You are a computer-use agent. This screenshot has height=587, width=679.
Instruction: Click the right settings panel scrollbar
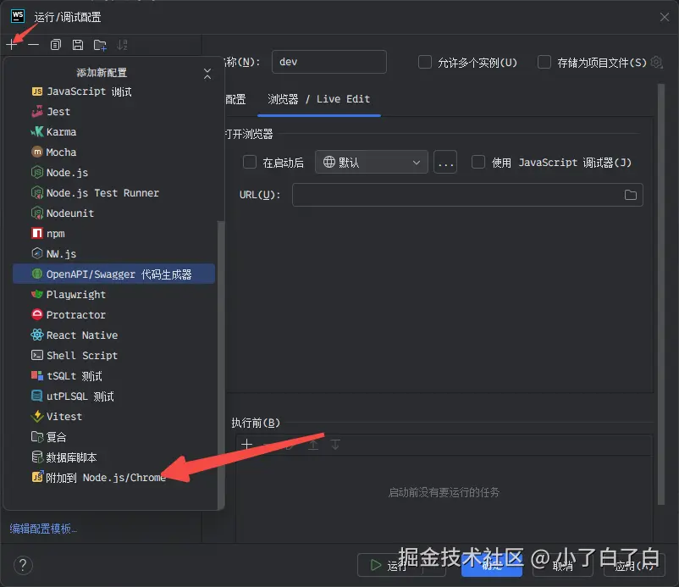coord(661,295)
